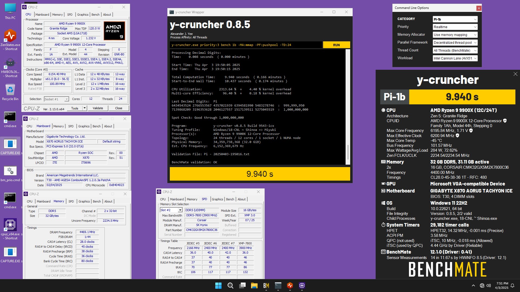Screen dimensions: 520x292
Task: Select Core Speed 6154.40 MHz value
Action: (57, 74)
